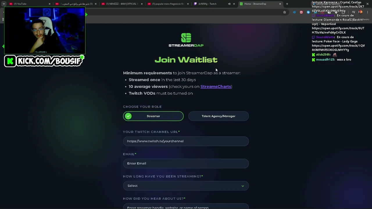Close the Arabic-titled YouTube tab
Image resolution: width=372 pixels, height=209 pixels.
pos(96,4)
